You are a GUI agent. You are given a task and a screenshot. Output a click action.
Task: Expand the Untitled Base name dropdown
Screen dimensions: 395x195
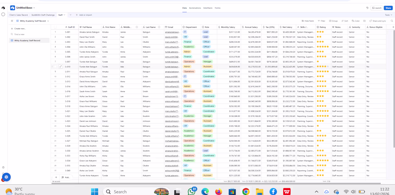34,8
